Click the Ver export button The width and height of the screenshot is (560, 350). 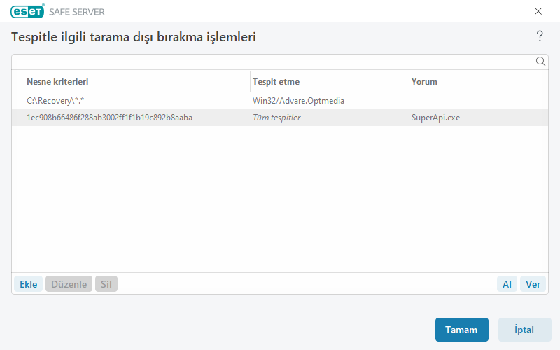point(533,284)
